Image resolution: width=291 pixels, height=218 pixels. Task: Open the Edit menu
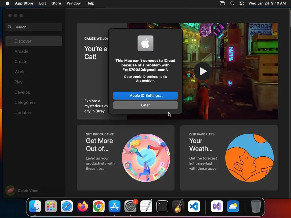coord(43,3)
